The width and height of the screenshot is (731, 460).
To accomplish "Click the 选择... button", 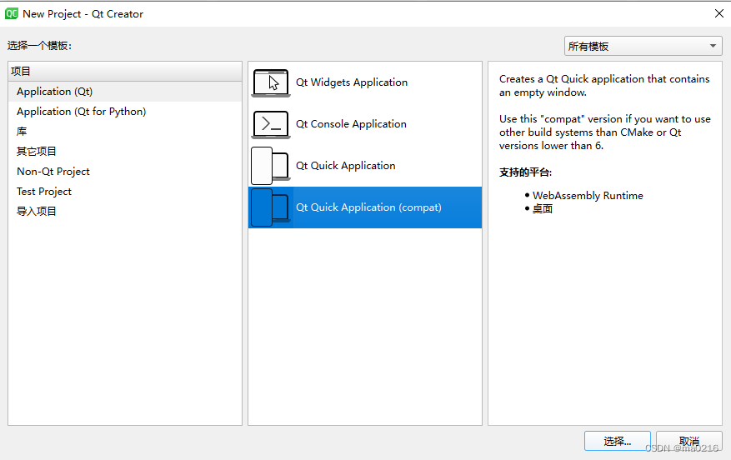I will [x=618, y=441].
